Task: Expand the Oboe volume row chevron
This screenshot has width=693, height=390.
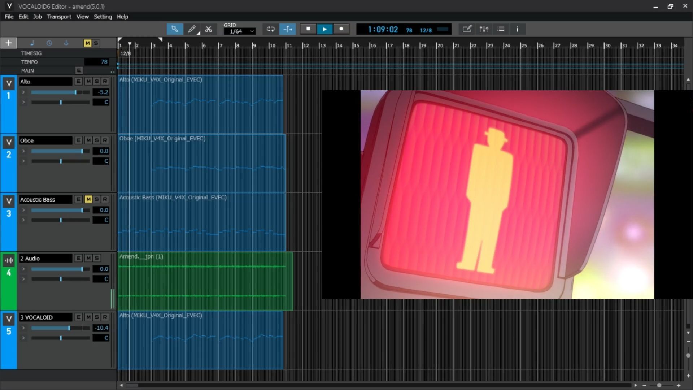Action: tap(23, 151)
